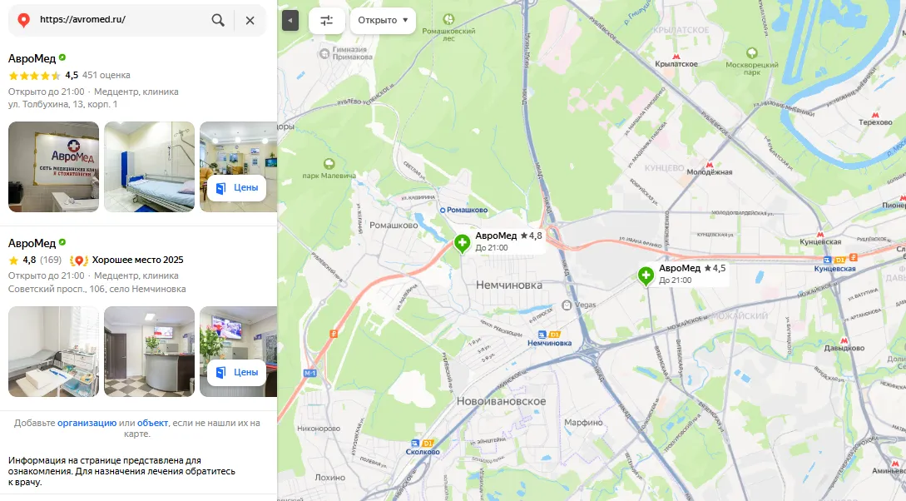Image resolution: width=906 pixels, height=501 pixels.
Task: Click the Немчиновка train station icon
Action: (x=542, y=335)
